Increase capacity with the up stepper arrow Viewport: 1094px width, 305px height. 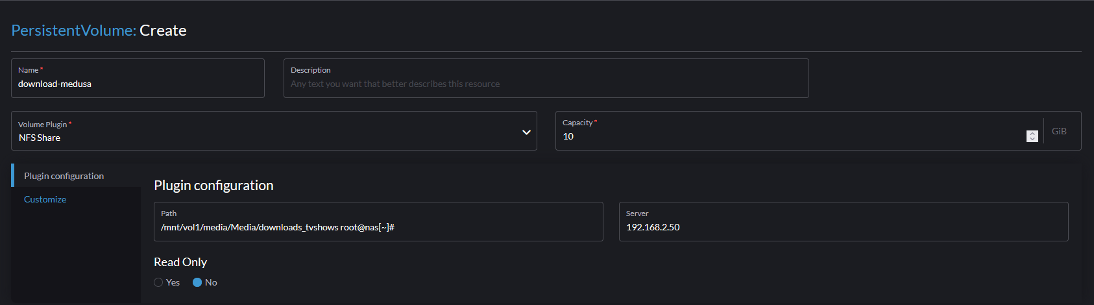click(1032, 134)
